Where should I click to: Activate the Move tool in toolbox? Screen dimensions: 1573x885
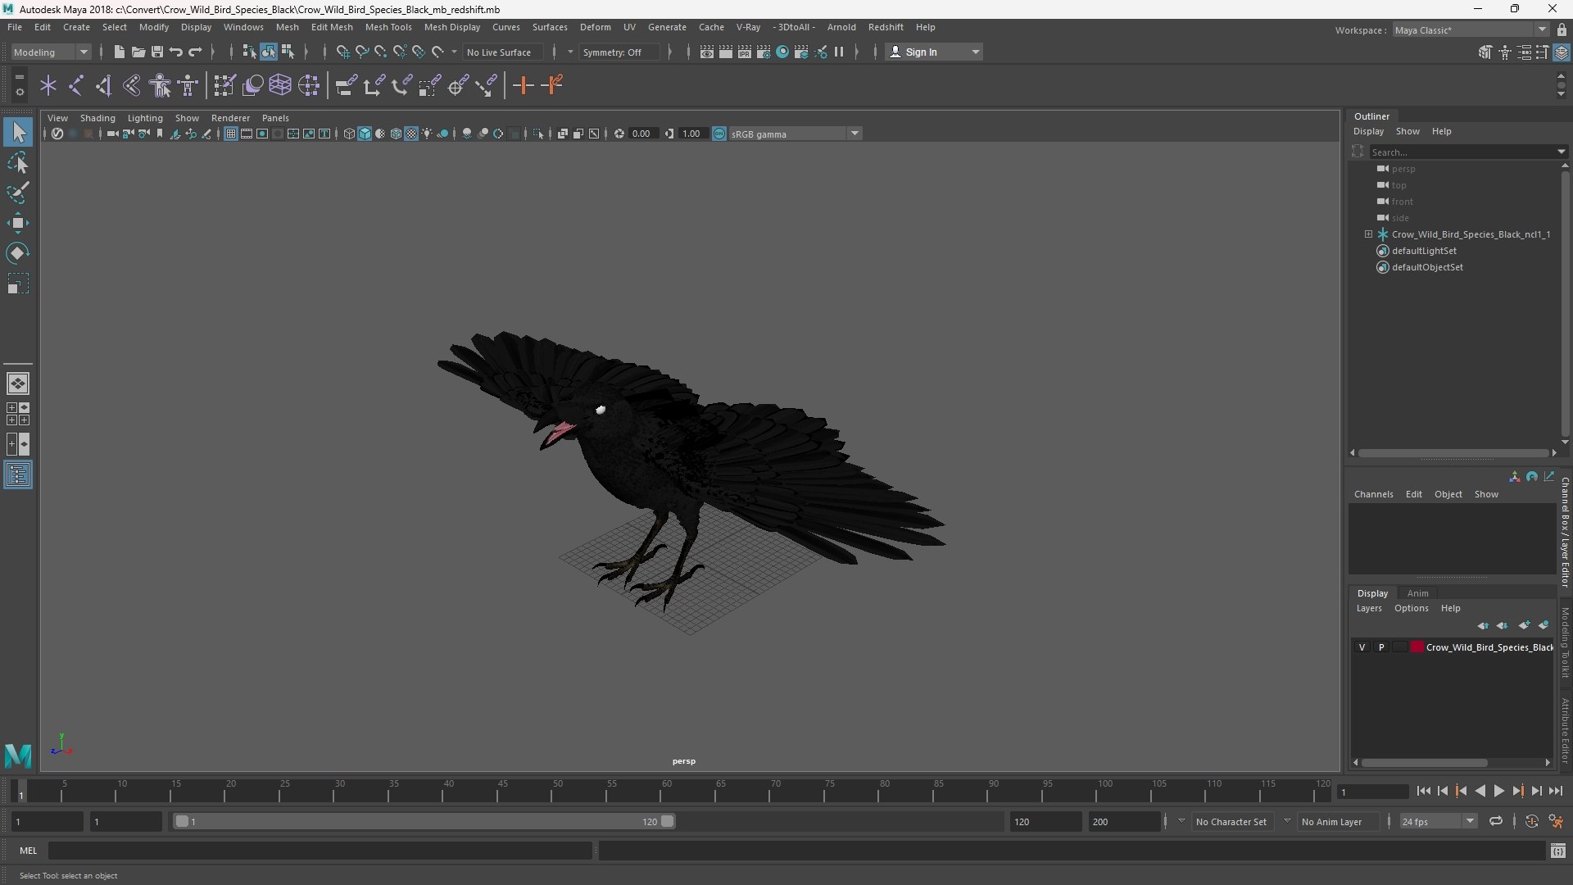pos(18,223)
